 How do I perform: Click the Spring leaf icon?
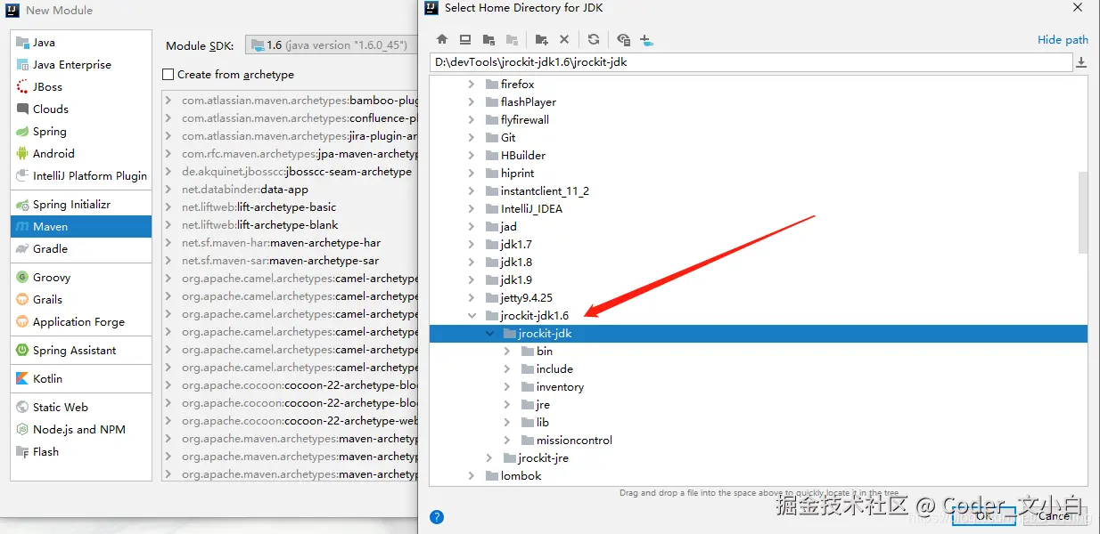coord(23,132)
